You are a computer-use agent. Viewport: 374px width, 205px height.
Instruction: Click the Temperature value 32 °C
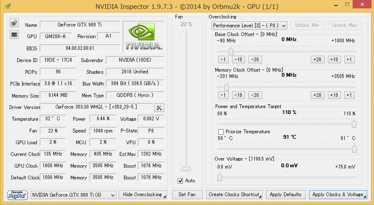pyautogui.click(x=53, y=119)
